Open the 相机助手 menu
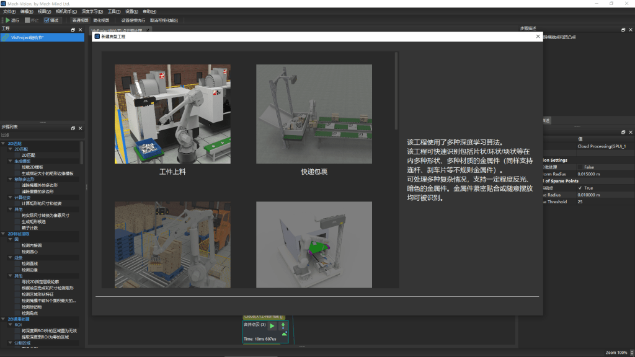The height and width of the screenshot is (357, 635). tap(66, 11)
